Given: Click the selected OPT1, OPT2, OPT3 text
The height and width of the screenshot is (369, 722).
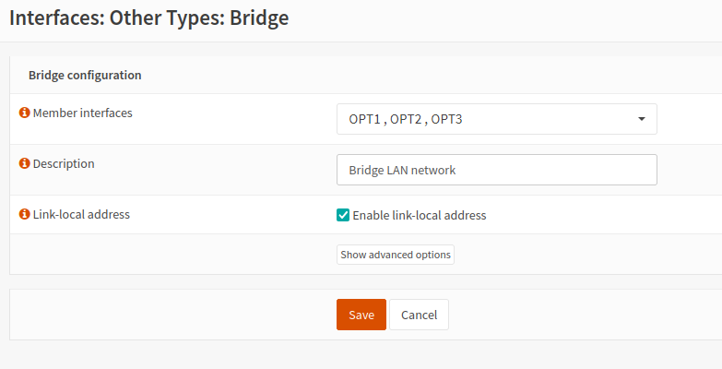Looking at the screenshot, I should click(x=398, y=119).
